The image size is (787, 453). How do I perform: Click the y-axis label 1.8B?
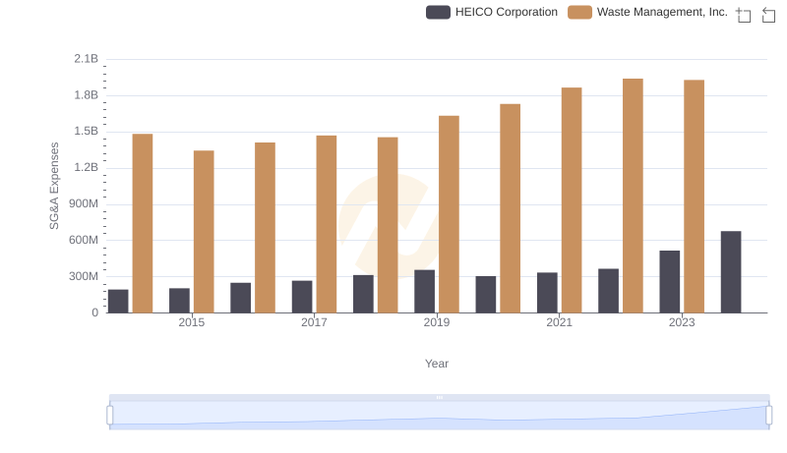(86, 95)
